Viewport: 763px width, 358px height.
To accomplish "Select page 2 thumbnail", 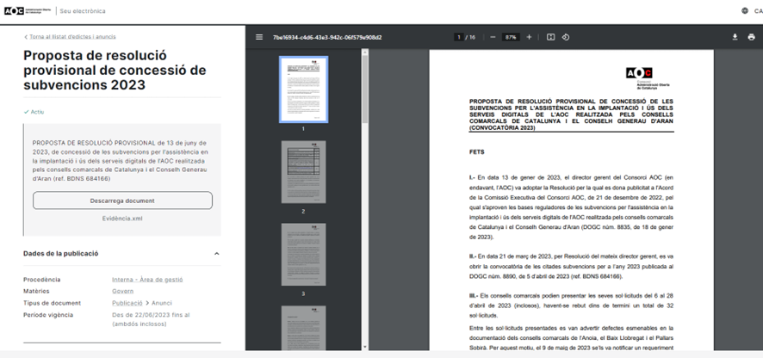I will tap(303, 172).
